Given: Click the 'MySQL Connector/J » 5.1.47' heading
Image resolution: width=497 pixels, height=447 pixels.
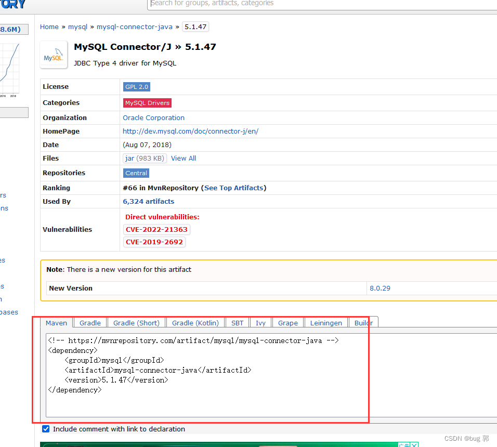Looking at the screenshot, I should (x=145, y=47).
